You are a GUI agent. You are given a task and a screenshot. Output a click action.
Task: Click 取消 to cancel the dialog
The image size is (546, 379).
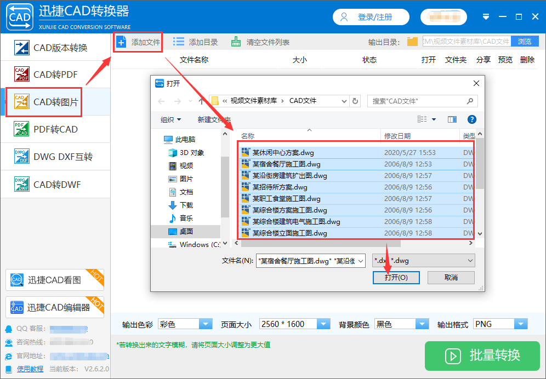point(451,277)
